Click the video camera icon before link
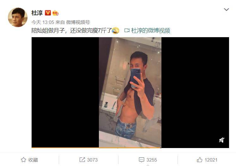236x166 pixels. click(x=127, y=31)
